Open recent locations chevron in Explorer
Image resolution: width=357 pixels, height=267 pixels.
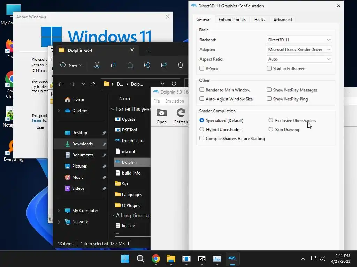[83, 84]
